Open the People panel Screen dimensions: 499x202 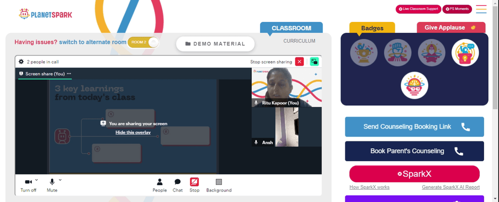(x=160, y=185)
